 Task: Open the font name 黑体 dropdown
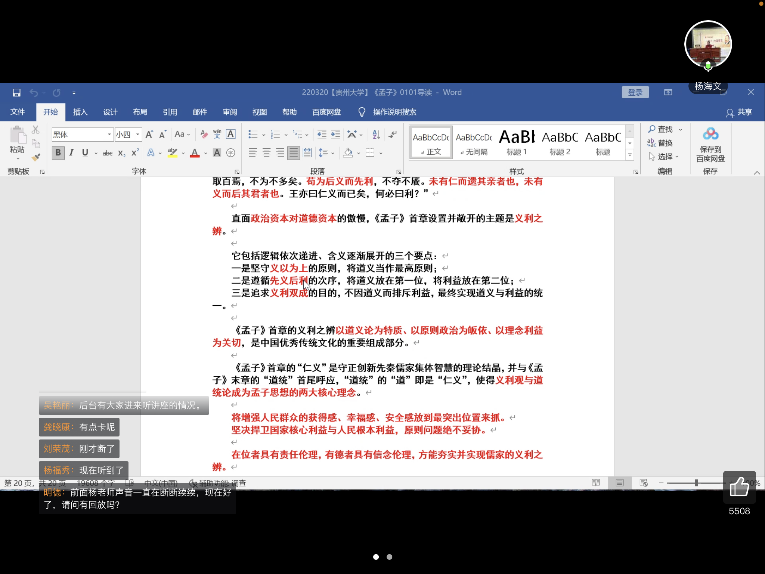(x=109, y=135)
